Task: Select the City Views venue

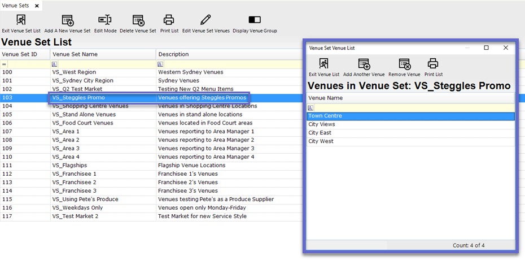Action: 322,124
